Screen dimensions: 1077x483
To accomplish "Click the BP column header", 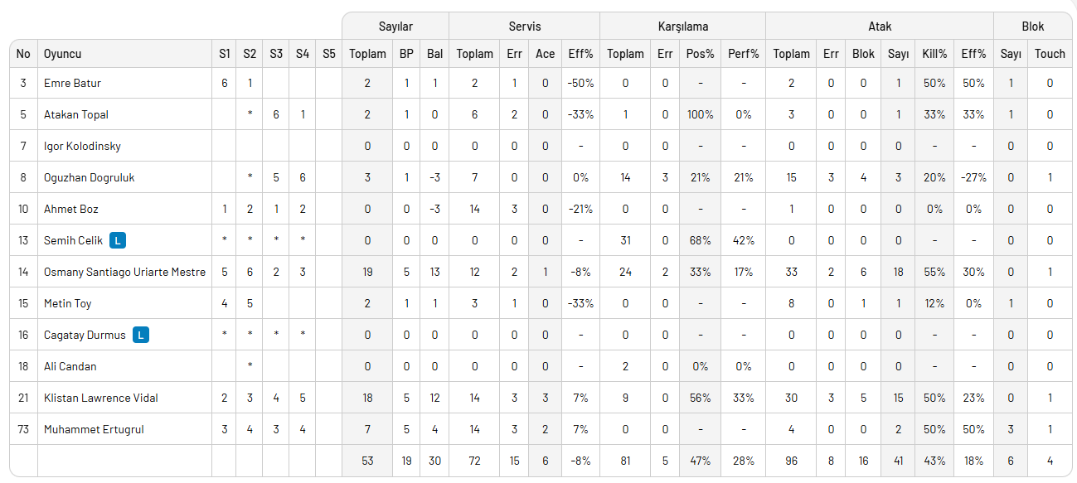I will [406, 54].
